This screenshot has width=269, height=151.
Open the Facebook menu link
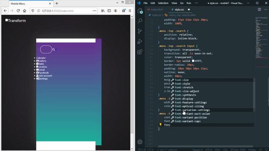[42, 73]
